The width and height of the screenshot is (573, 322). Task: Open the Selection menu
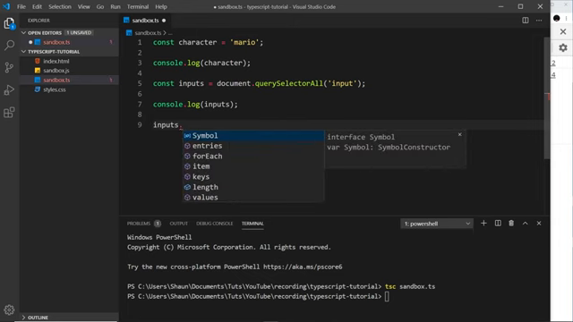(x=60, y=6)
